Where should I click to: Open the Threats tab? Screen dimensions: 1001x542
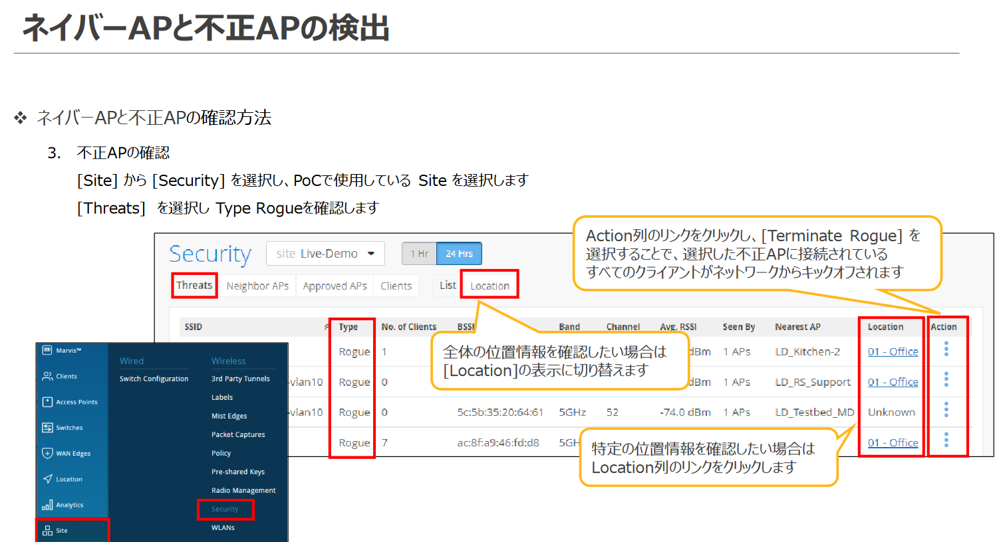[194, 285]
